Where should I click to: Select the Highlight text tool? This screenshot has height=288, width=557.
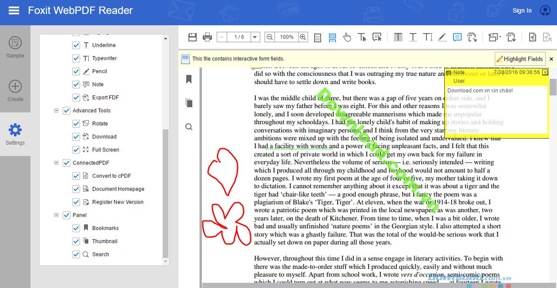pos(398,37)
